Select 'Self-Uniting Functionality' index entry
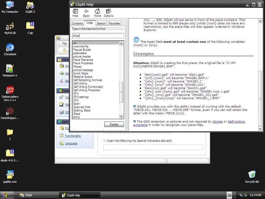The image size is (265, 199). (x=88, y=87)
